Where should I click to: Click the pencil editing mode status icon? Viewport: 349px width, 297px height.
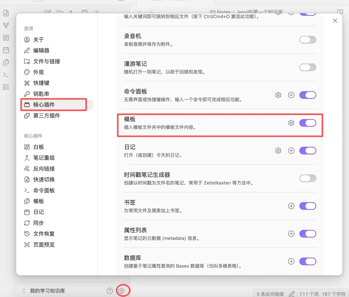click(x=292, y=294)
